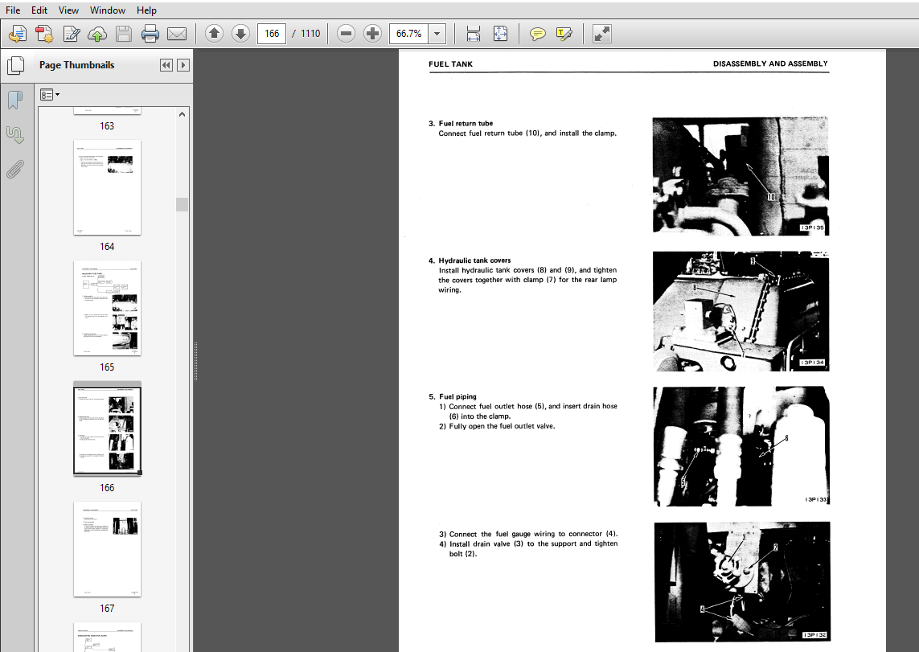Open the Attachments paperclip panel

pyautogui.click(x=15, y=170)
